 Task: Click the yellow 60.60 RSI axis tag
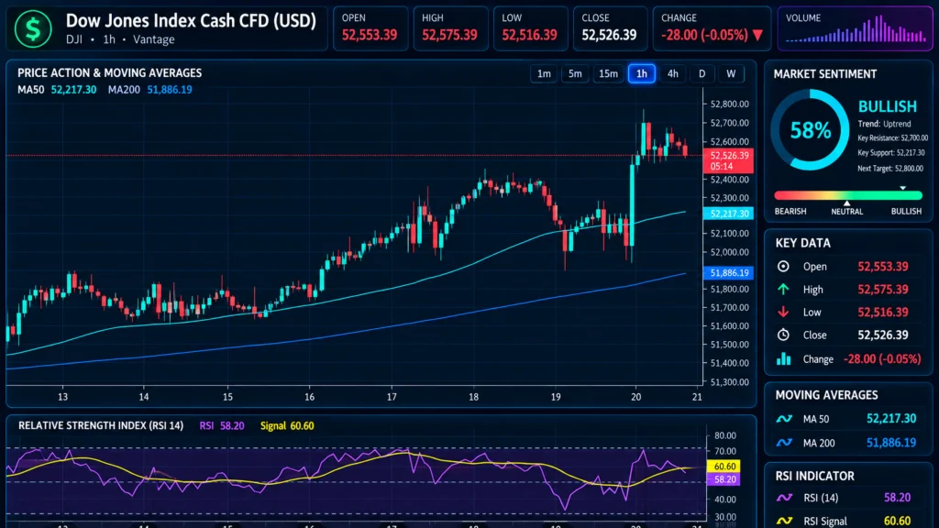coord(724,467)
